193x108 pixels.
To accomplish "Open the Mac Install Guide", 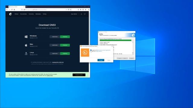I will pyautogui.click(x=55, y=45).
